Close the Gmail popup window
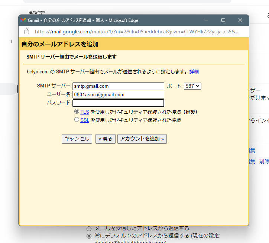Viewport: 269px width, 243px height. pos(240,20)
